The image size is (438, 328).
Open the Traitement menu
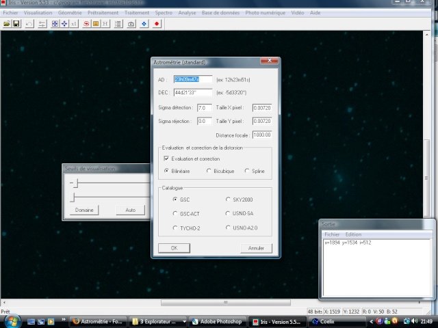point(137,13)
